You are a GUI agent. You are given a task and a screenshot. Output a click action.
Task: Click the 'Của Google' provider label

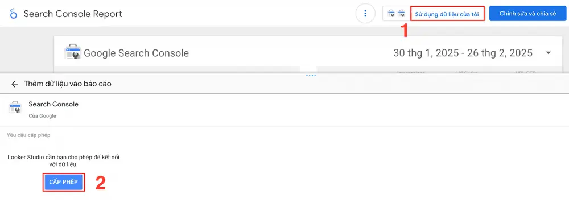pos(43,116)
